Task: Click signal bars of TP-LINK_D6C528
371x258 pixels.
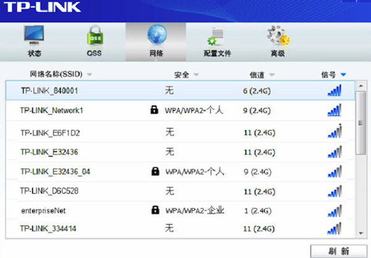Action: [x=335, y=191]
